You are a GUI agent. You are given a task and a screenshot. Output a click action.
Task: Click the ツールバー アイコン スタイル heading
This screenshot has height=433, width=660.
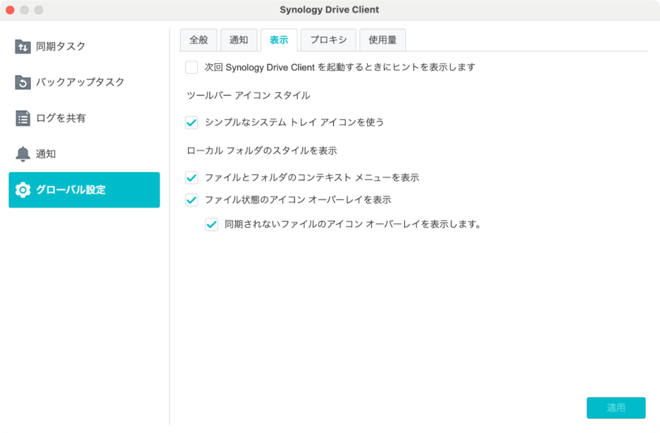pos(248,95)
